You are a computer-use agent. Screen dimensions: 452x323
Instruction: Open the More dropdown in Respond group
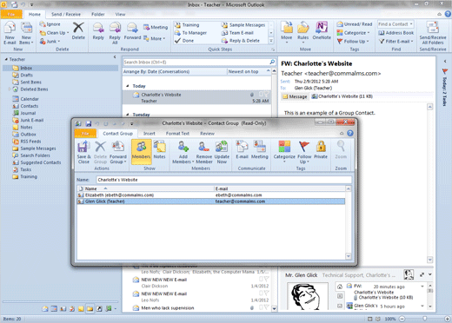tap(154, 38)
